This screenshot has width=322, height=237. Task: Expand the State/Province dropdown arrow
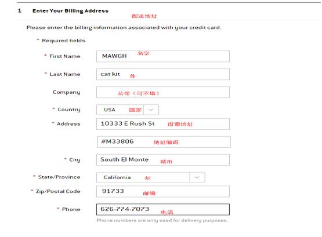pos(197,177)
